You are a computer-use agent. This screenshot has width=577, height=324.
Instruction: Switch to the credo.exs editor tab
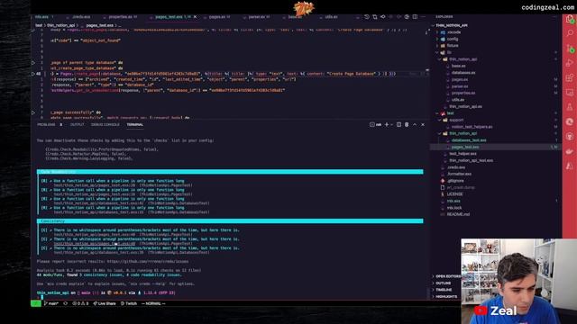81,17
